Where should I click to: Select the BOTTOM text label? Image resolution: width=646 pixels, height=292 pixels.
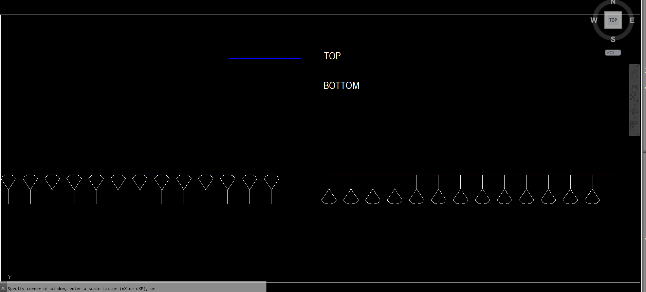pos(341,85)
